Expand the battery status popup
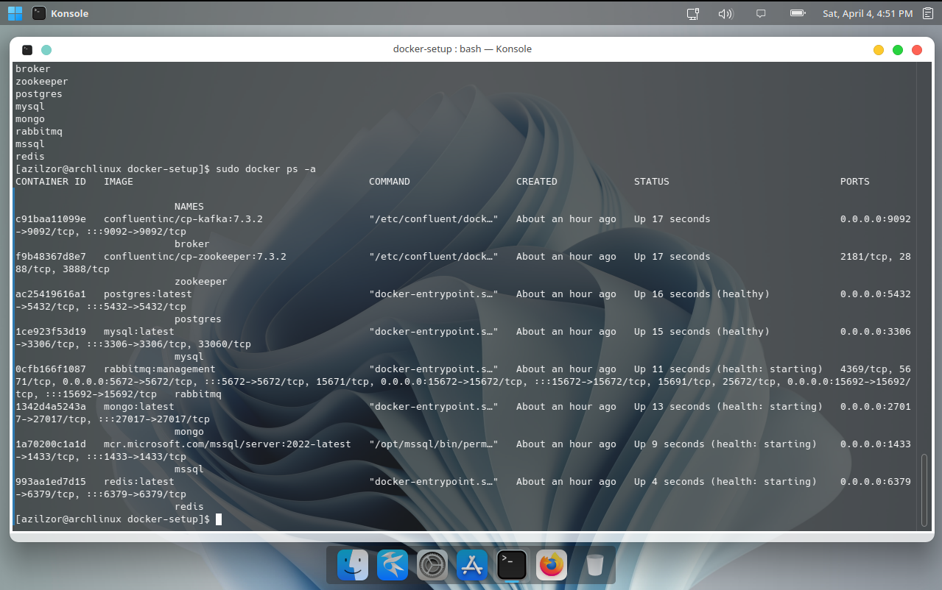The width and height of the screenshot is (942, 590). click(x=797, y=13)
